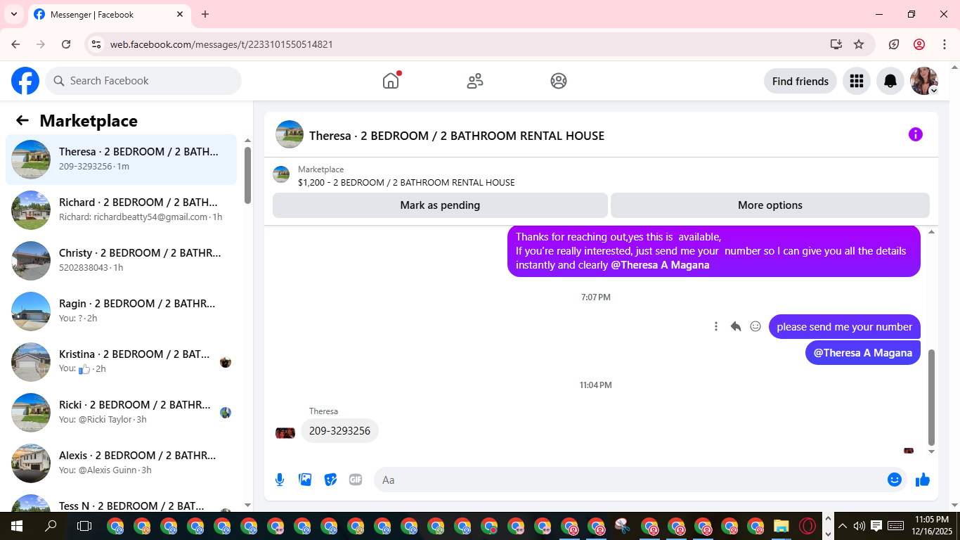
Task: Open the $1,200 rental listing link
Action: click(x=406, y=182)
